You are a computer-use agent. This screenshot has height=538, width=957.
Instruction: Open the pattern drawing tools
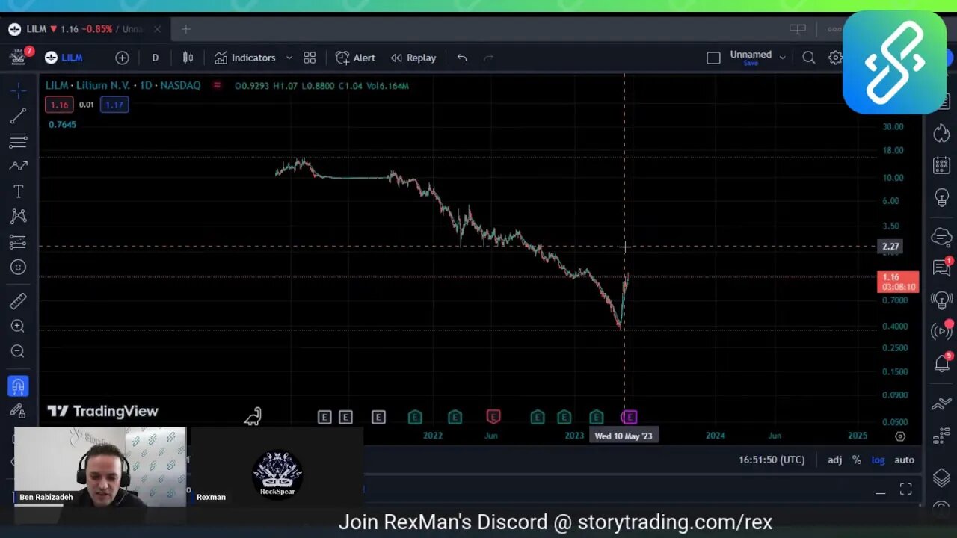[18, 166]
